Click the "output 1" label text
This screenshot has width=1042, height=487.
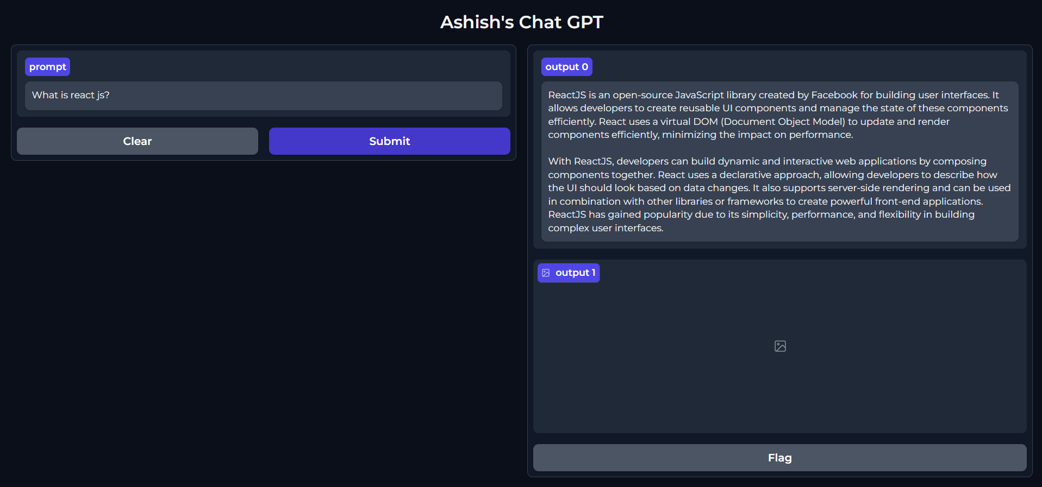(x=575, y=273)
